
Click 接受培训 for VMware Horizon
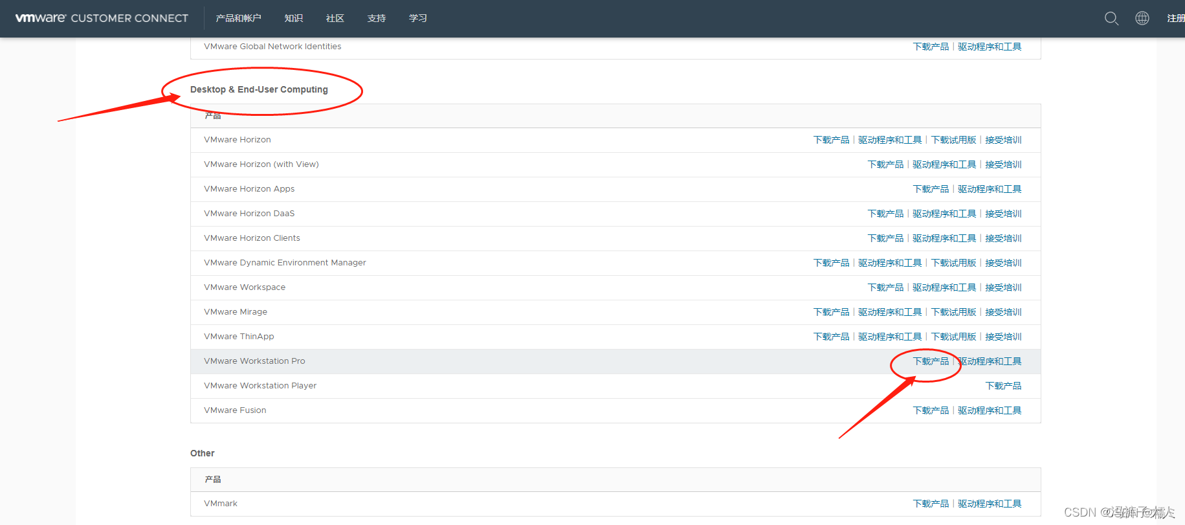[1003, 140]
